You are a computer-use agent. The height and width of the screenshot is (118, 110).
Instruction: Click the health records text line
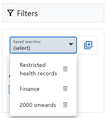click(38, 73)
